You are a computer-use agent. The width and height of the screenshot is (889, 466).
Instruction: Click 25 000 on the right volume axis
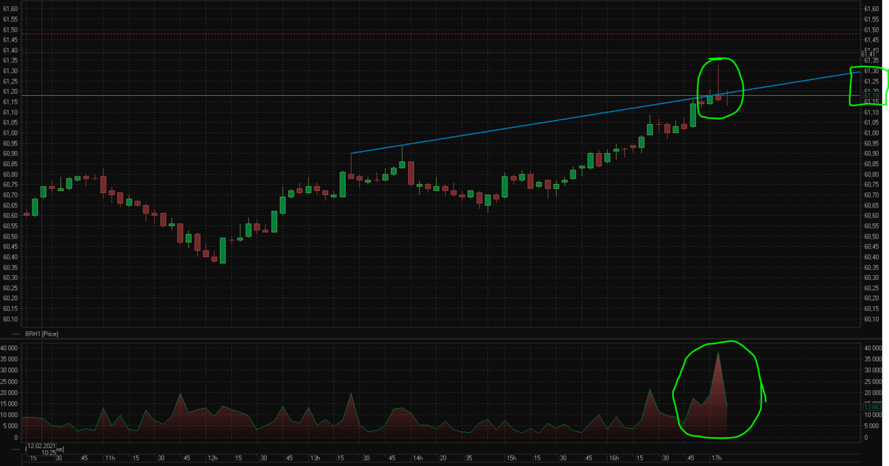point(873,382)
